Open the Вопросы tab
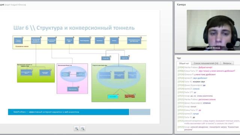This screenshot has height=135, width=240. pos(227,63)
